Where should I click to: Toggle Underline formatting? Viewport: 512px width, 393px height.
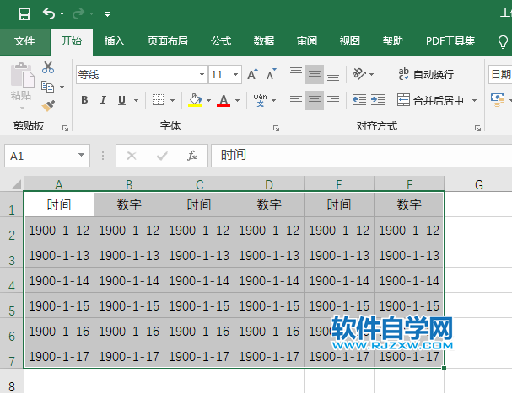point(121,100)
